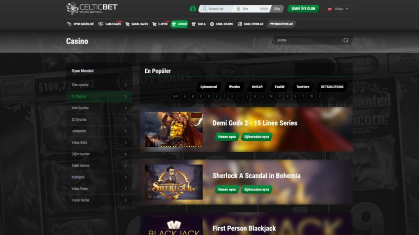Open Canlı Casino live casino section
This screenshot has width=419, height=235.
(x=221, y=24)
